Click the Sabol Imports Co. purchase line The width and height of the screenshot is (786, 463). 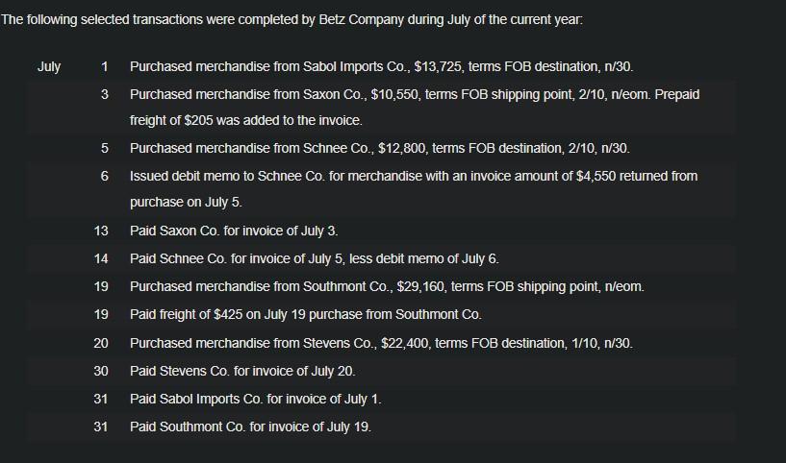point(382,66)
